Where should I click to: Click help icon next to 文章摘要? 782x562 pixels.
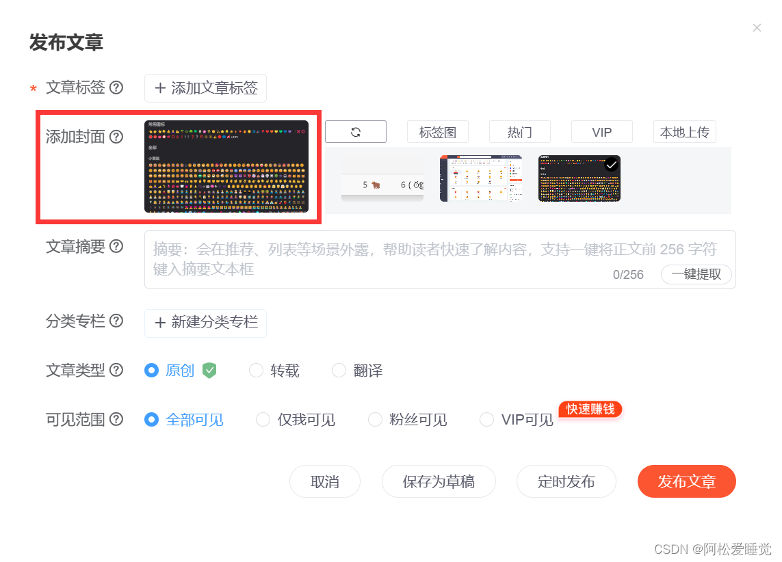[x=116, y=246]
